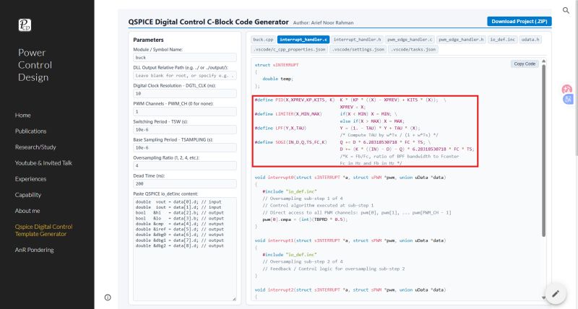Click the #define LIMITER macro line
Screen dimensions: 578x309
point(326,114)
